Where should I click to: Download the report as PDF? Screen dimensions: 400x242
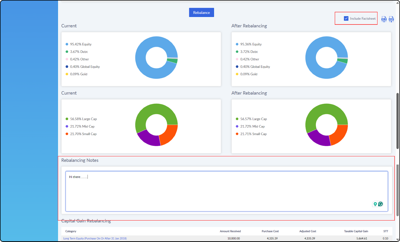tap(391, 19)
